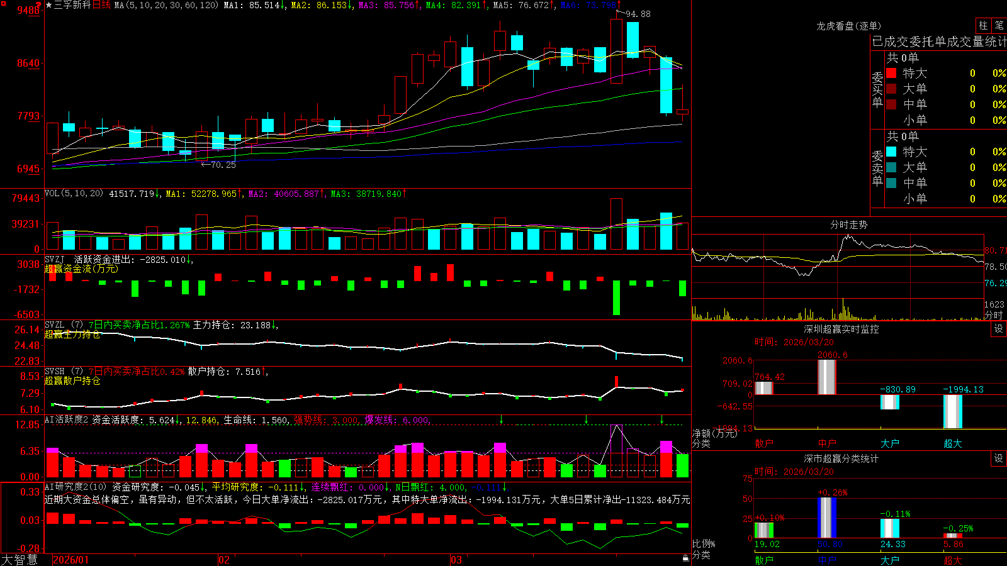The image size is (1007, 566).
Task: Click the 50.80 中户 bar in 分类统计
Action: [827, 518]
